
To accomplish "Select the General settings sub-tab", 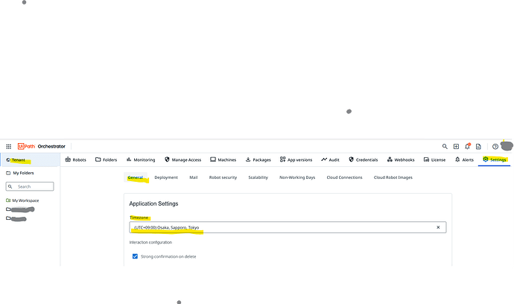I will point(136,177).
